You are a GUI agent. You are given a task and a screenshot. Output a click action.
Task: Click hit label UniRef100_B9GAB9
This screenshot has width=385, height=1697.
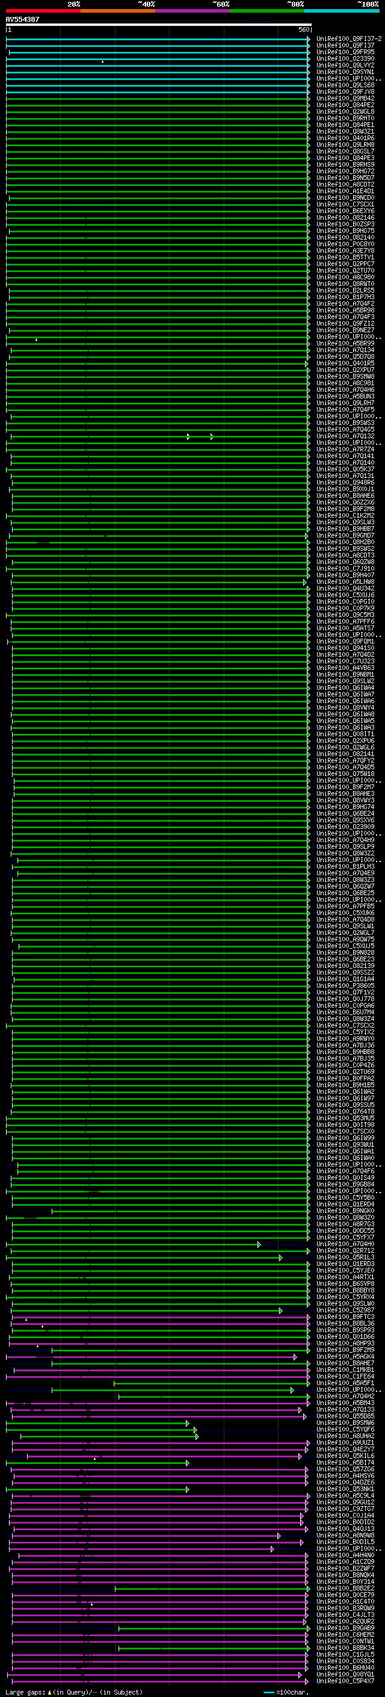coord(345,1628)
